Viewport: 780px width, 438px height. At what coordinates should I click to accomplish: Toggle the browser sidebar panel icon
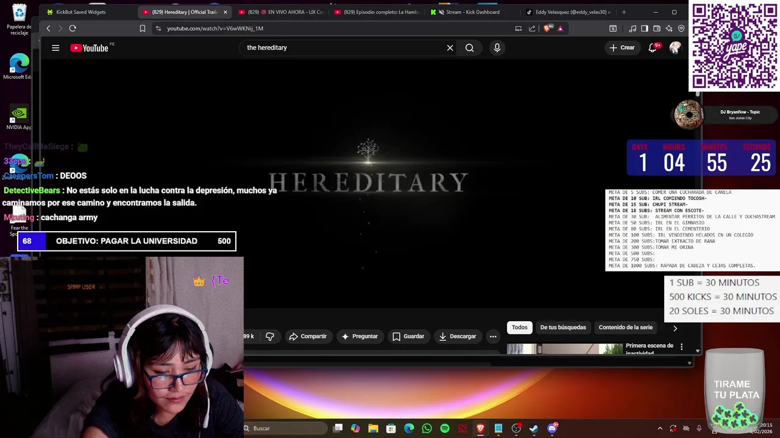(644, 28)
